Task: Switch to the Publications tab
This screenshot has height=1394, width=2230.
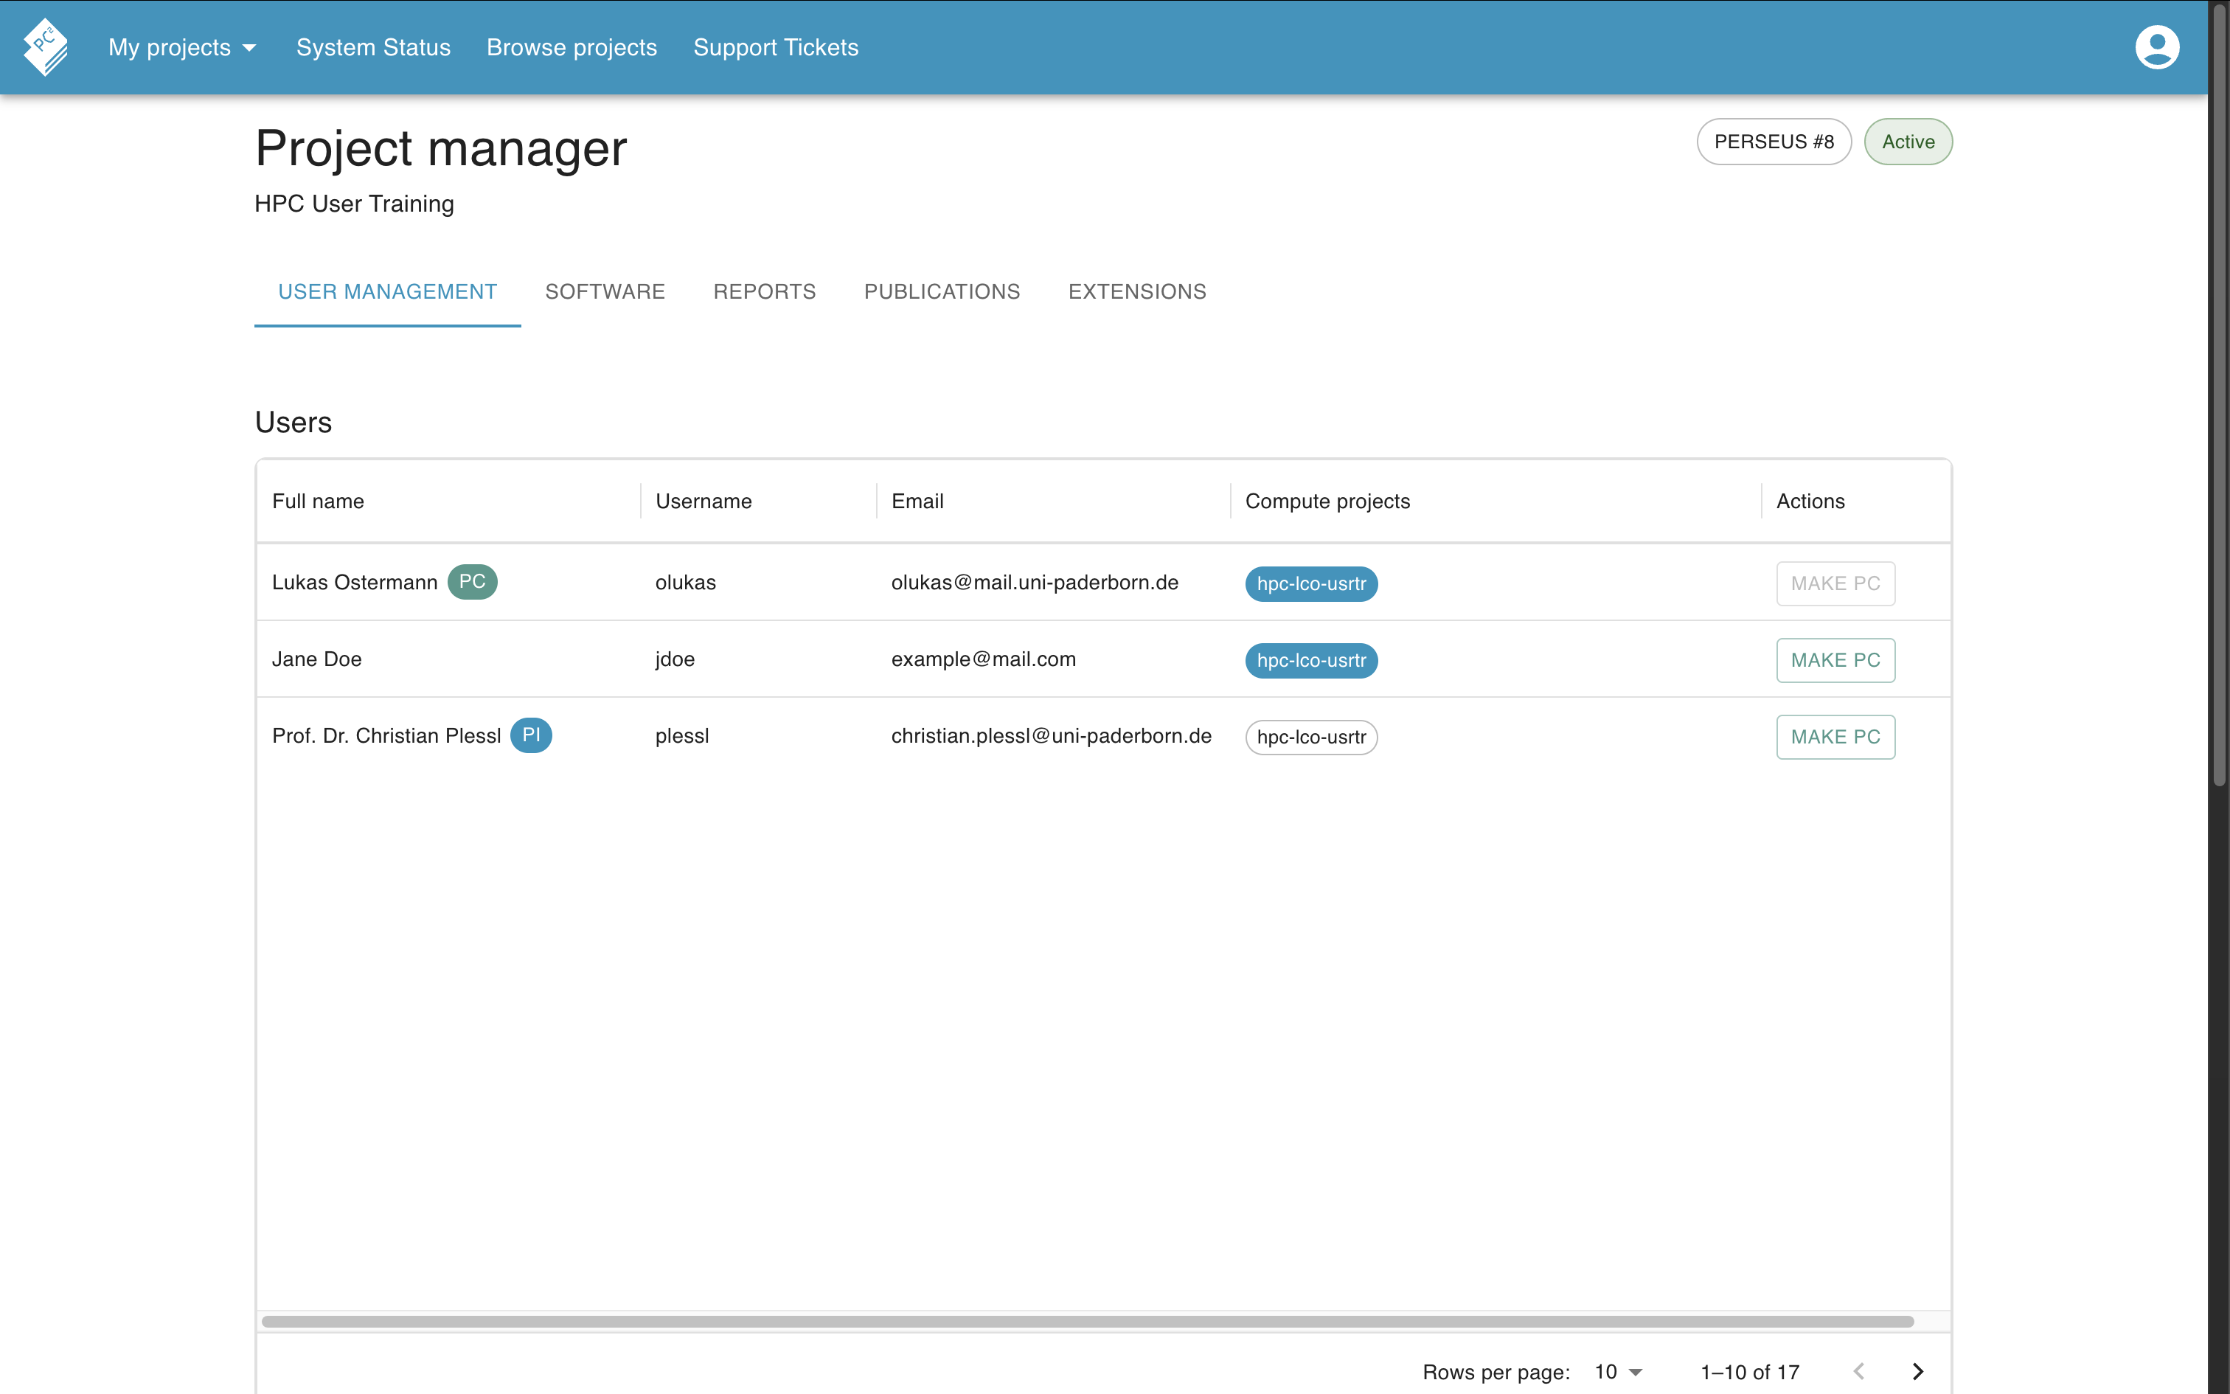Action: pos(942,292)
